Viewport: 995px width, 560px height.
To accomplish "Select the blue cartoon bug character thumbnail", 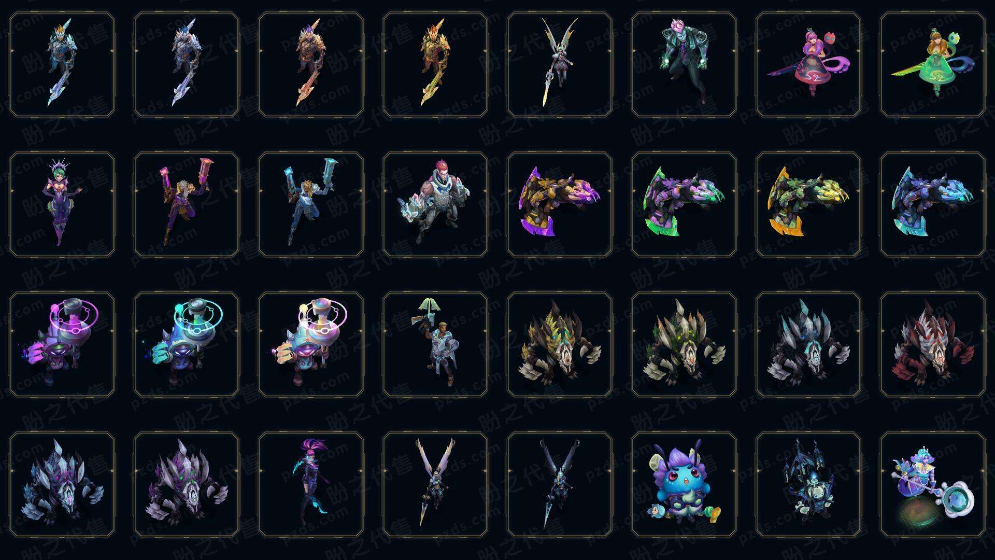I will coord(684,484).
